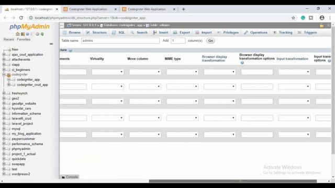
Task: Click the site info icon in address bar
Action: pyautogui.click(x=31, y=18)
